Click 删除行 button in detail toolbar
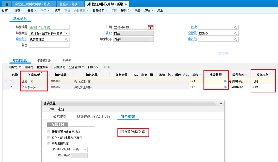The height and width of the screenshot is (162, 278). coord(29,67)
